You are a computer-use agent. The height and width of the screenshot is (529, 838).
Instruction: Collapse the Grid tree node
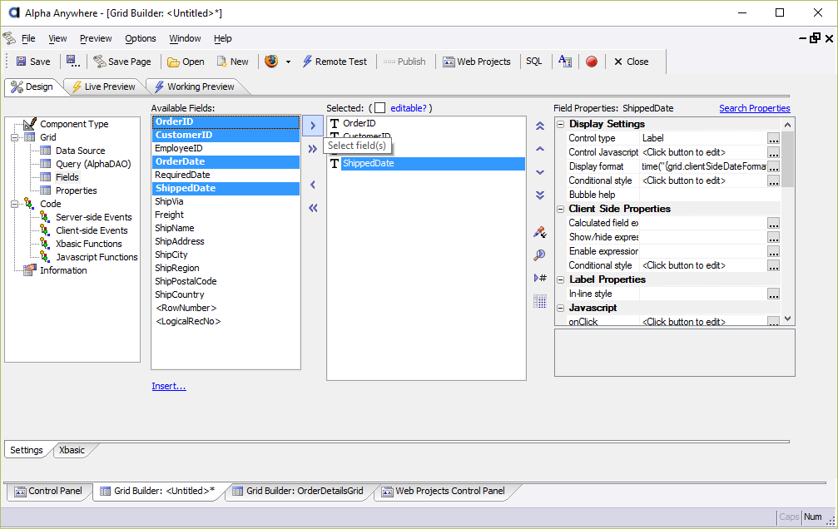(15, 137)
